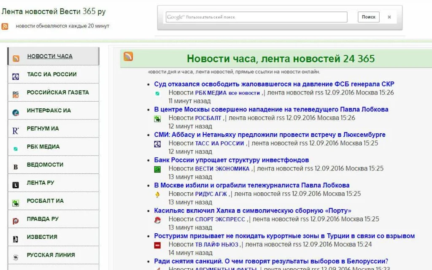Click the Интерфакс icon in the sidebar
The width and height of the screenshot is (432, 270).
(x=16, y=113)
